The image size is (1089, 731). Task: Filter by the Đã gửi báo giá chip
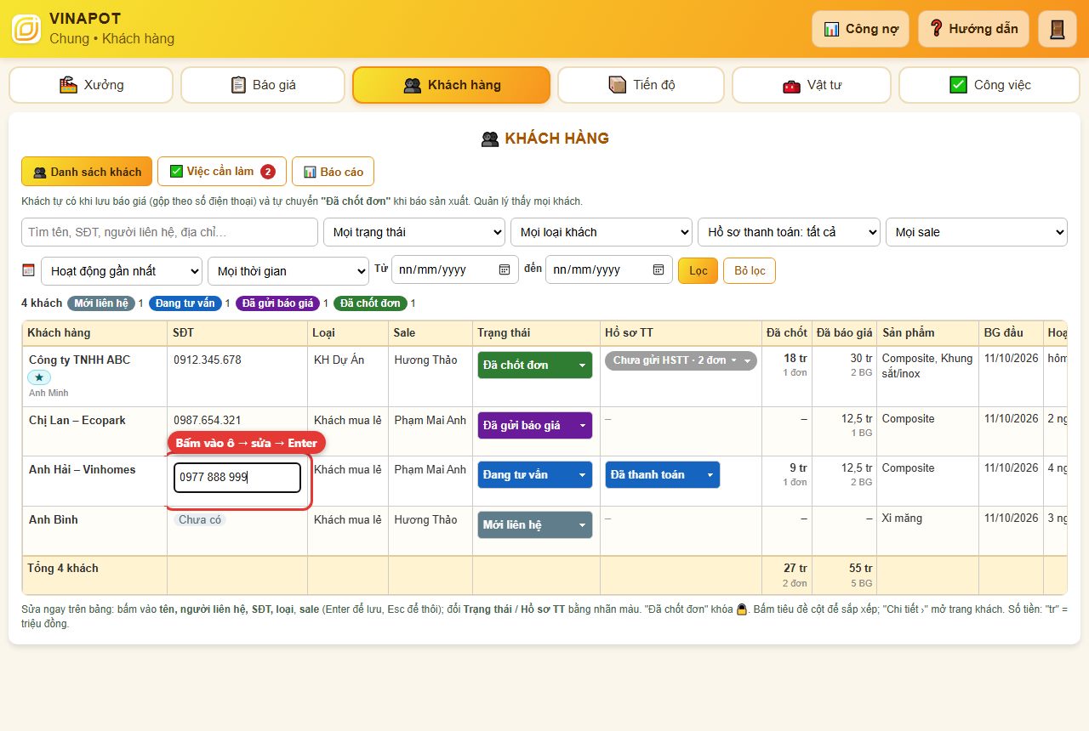(x=277, y=303)
